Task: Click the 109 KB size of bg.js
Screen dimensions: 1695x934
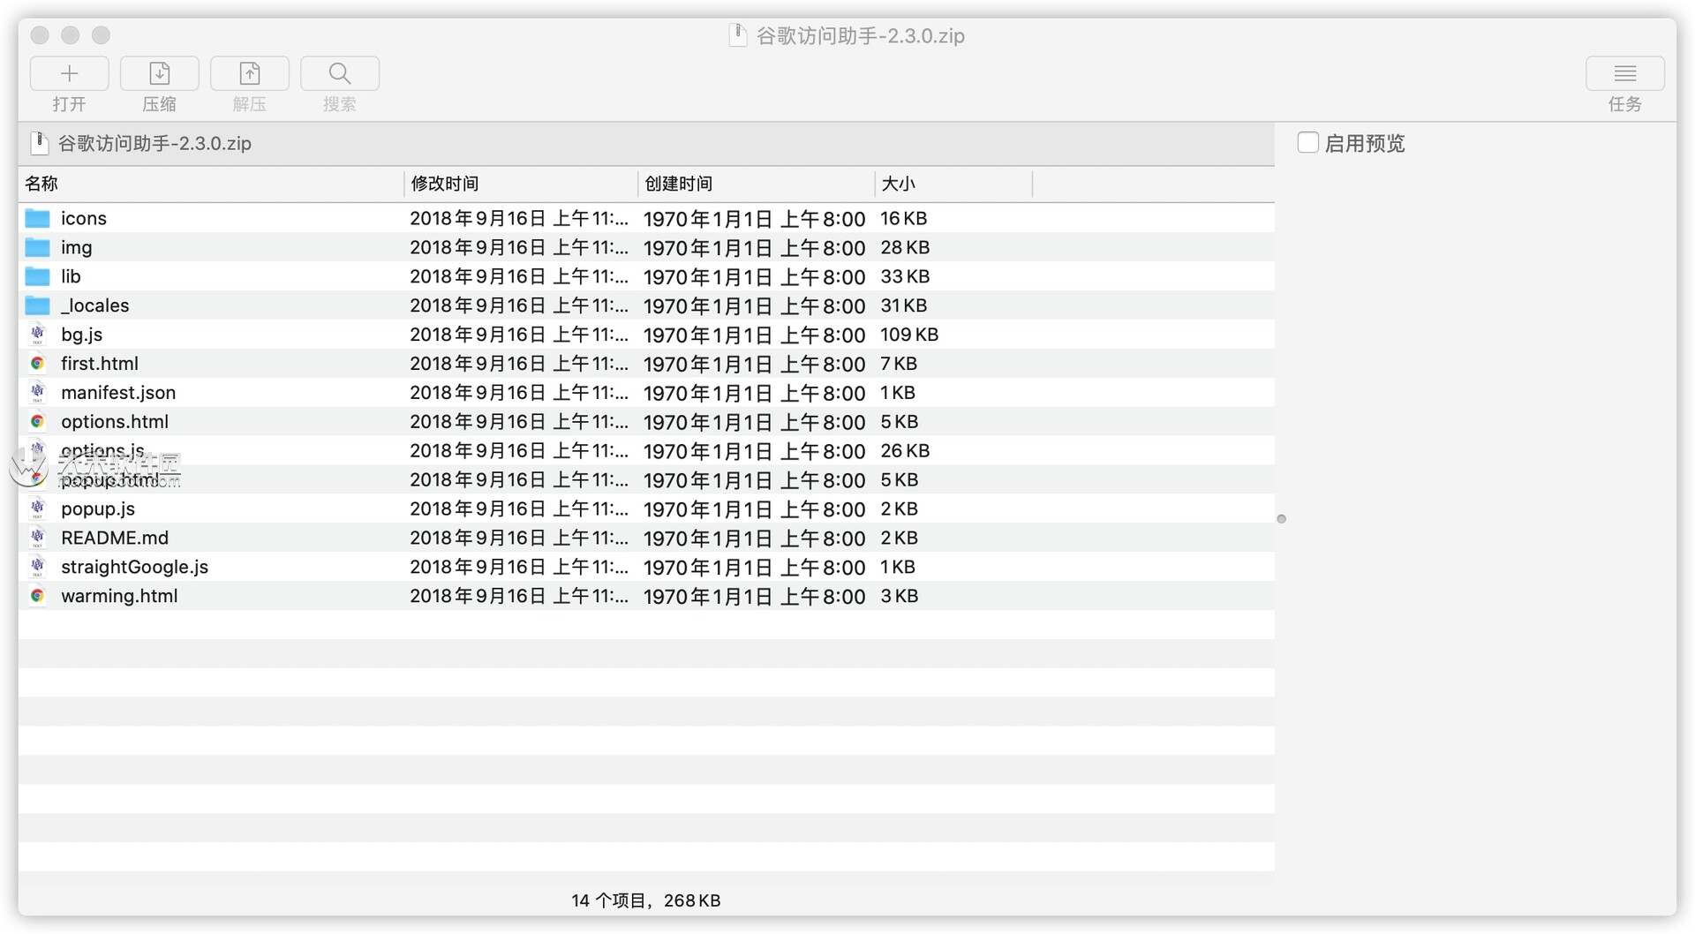Action: [909, 335]
